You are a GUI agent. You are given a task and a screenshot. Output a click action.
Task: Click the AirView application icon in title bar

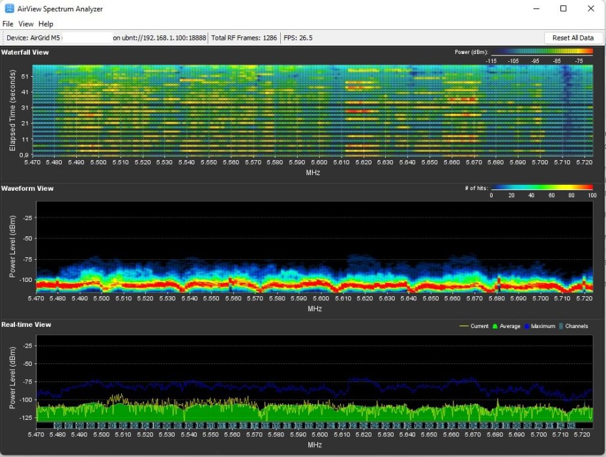pyautogui.click(x=10, y=9)
